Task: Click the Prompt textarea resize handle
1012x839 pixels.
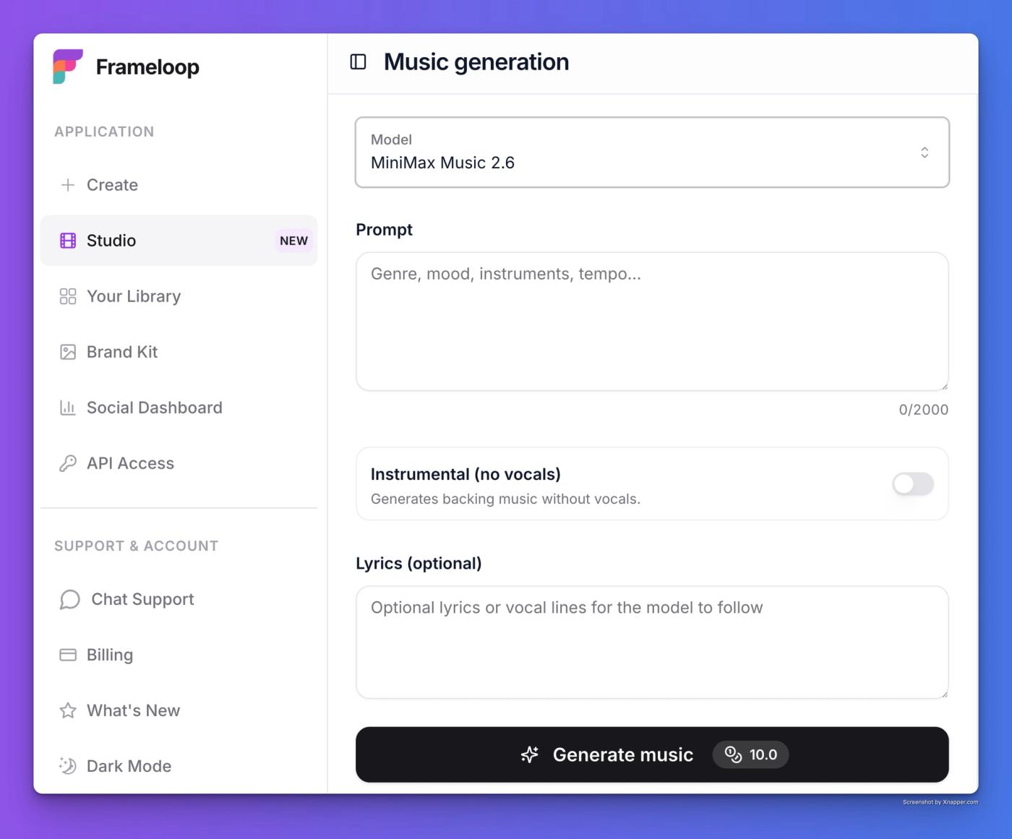Action: (x=944, y=386)
